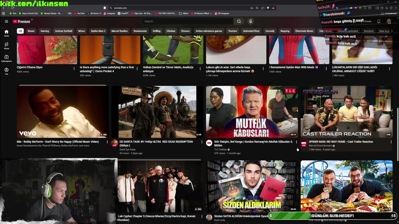399x224 pixels.
Task: Open the Instagram bookmark next to Home / X
Action: tap(109, 13)
